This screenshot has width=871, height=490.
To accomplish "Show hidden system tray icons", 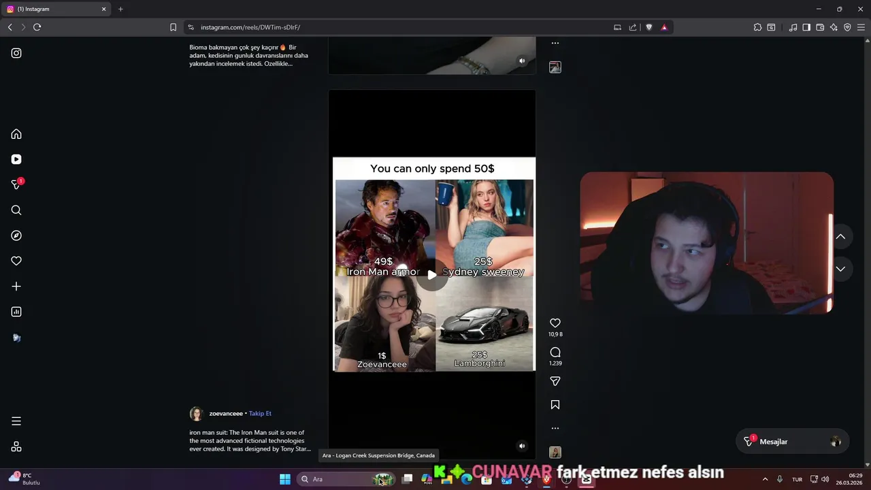I will click(x=765, y=479).
